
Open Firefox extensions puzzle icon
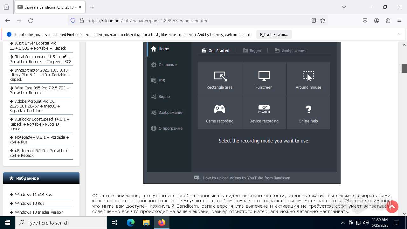click(x=388, y=20)
